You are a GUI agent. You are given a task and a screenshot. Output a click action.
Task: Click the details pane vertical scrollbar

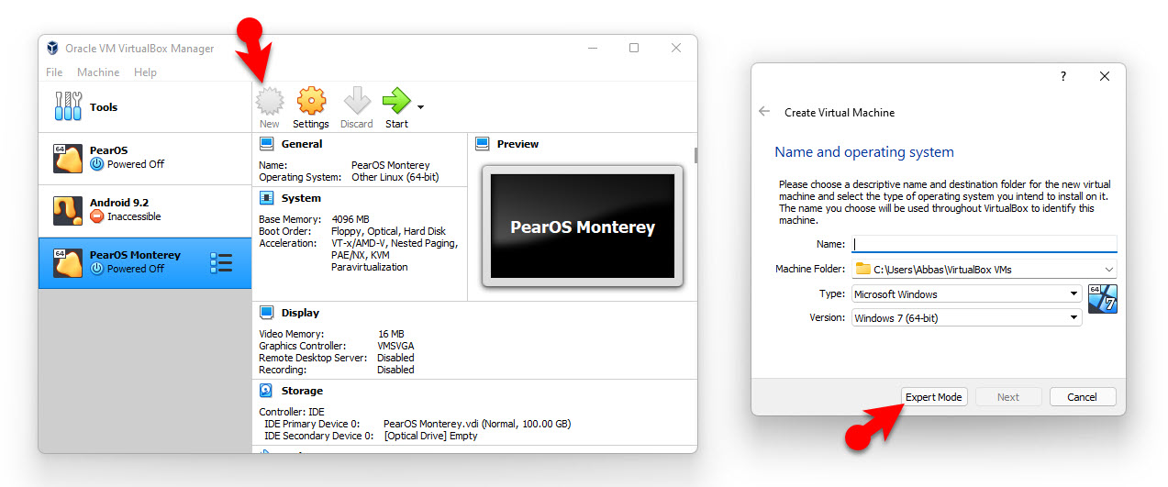tap(695, 155)
